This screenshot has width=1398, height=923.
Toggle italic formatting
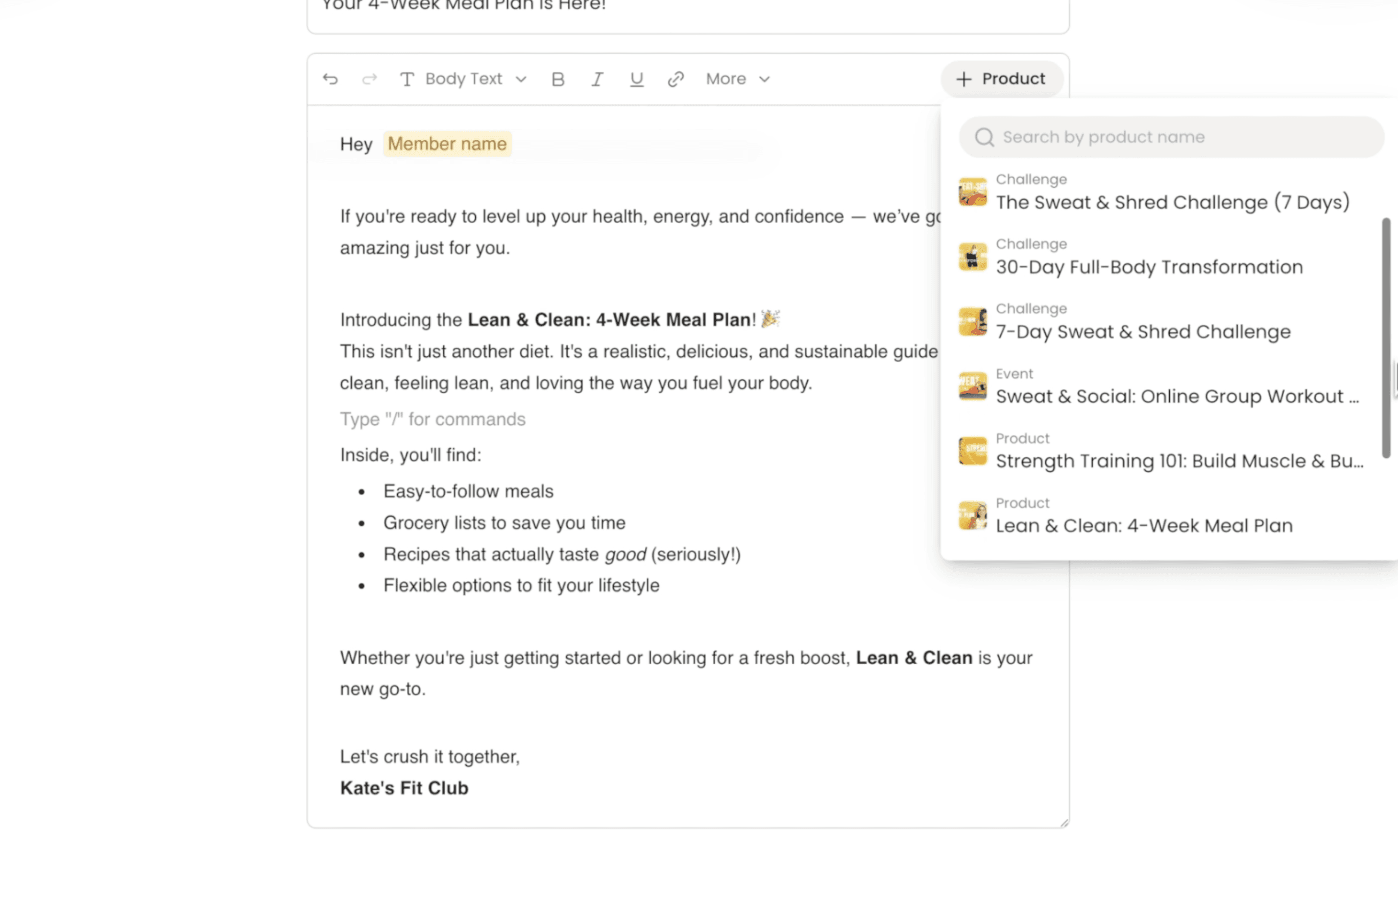597,79
